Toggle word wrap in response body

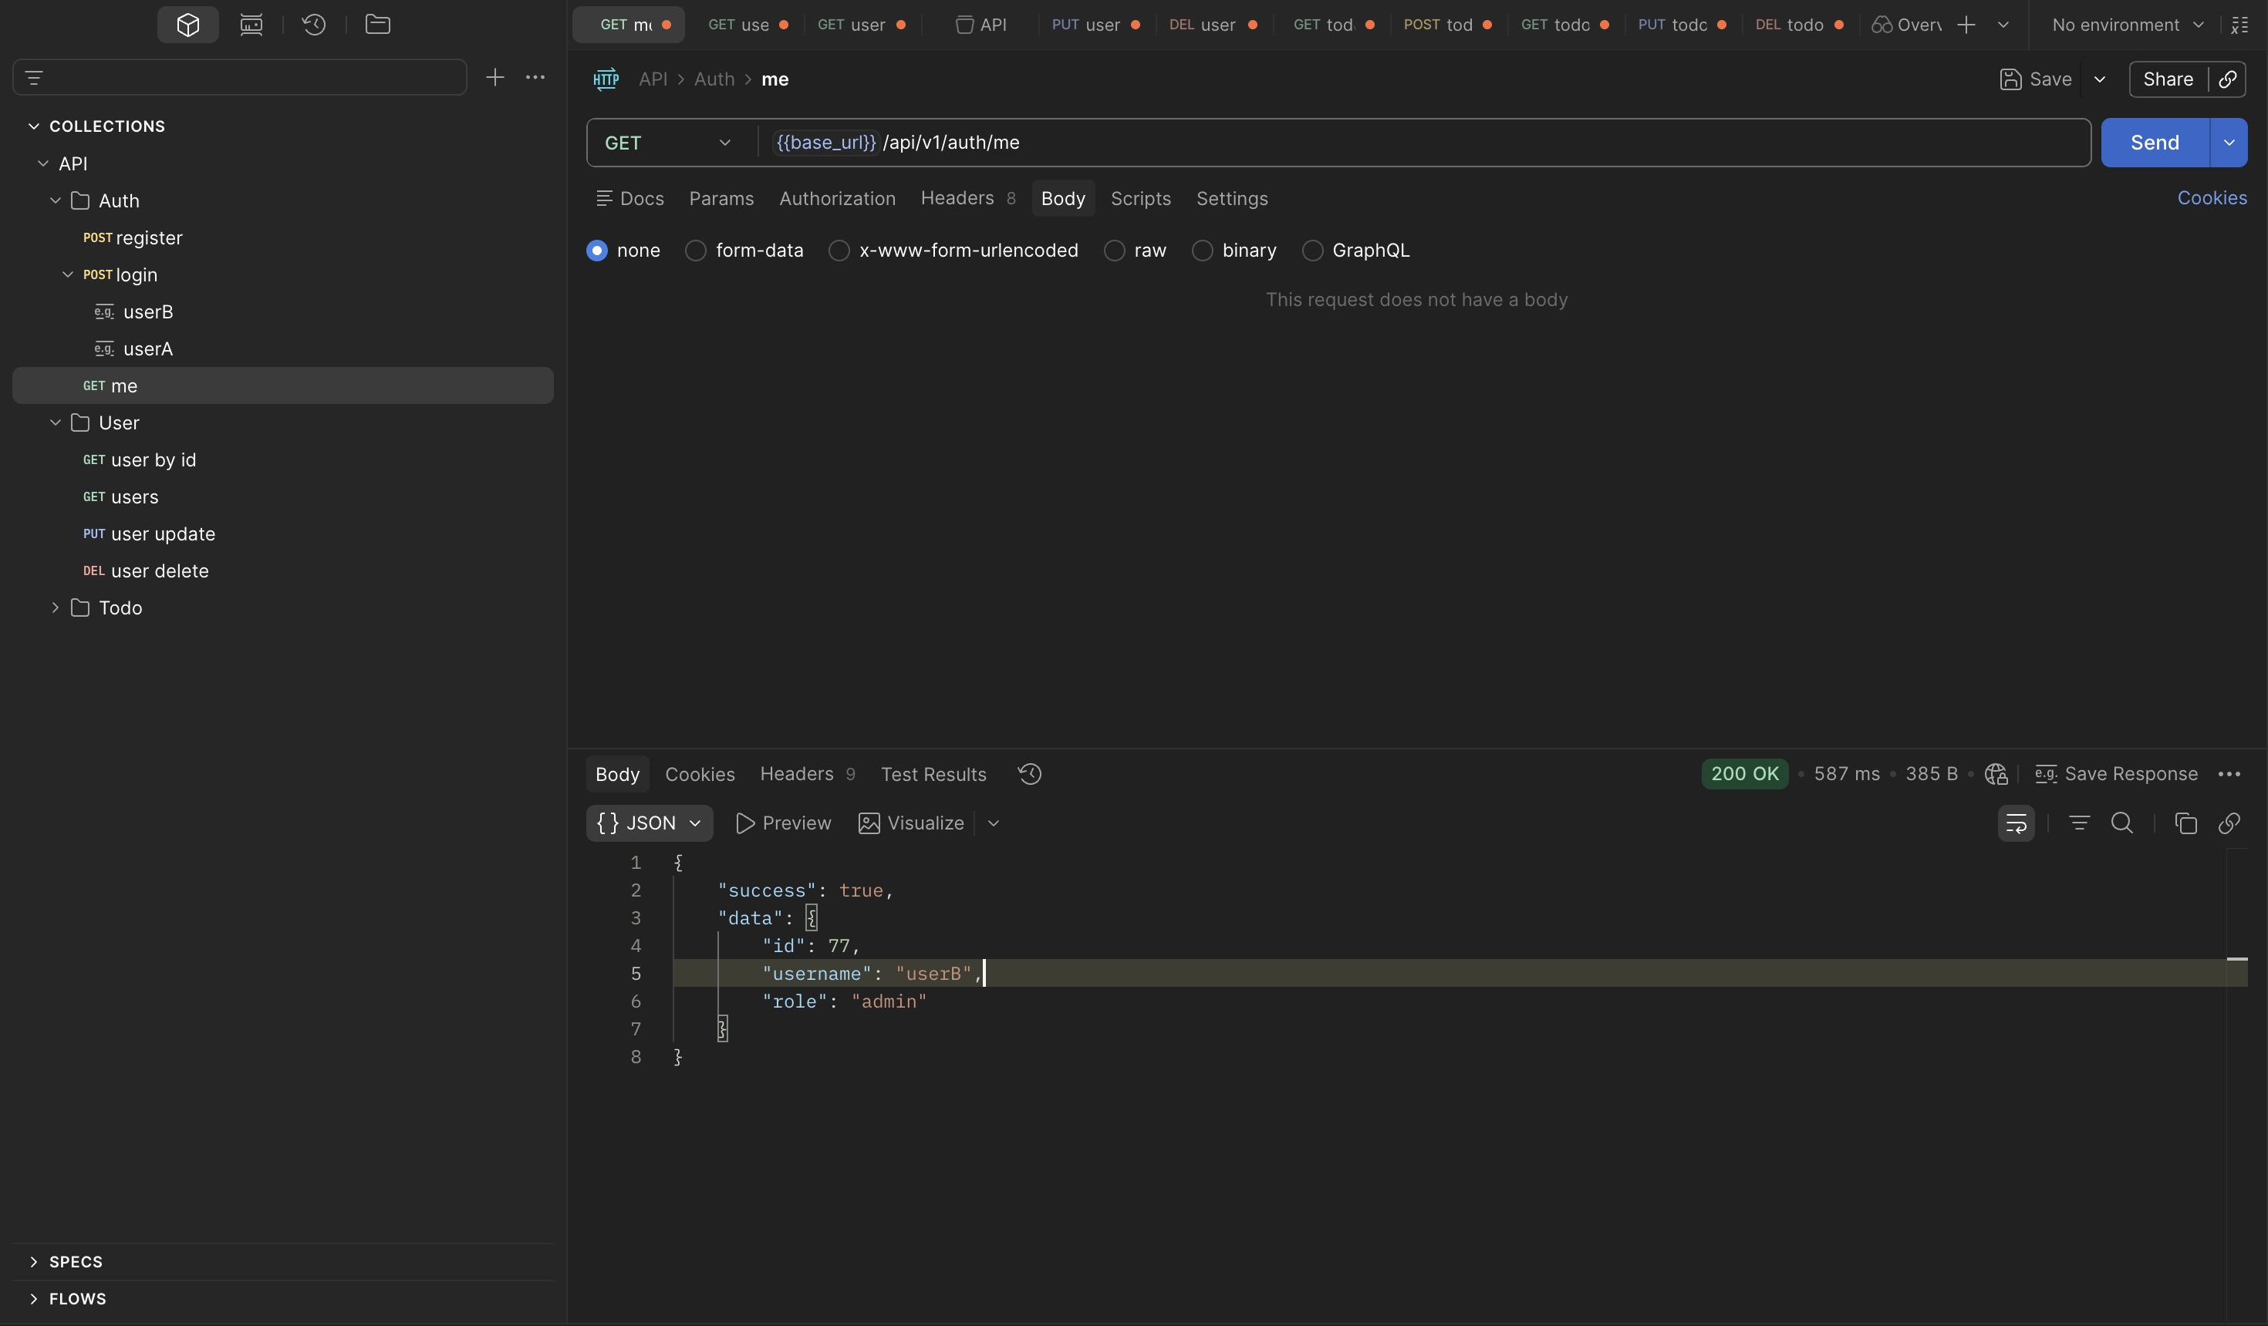pos(2016,823)
